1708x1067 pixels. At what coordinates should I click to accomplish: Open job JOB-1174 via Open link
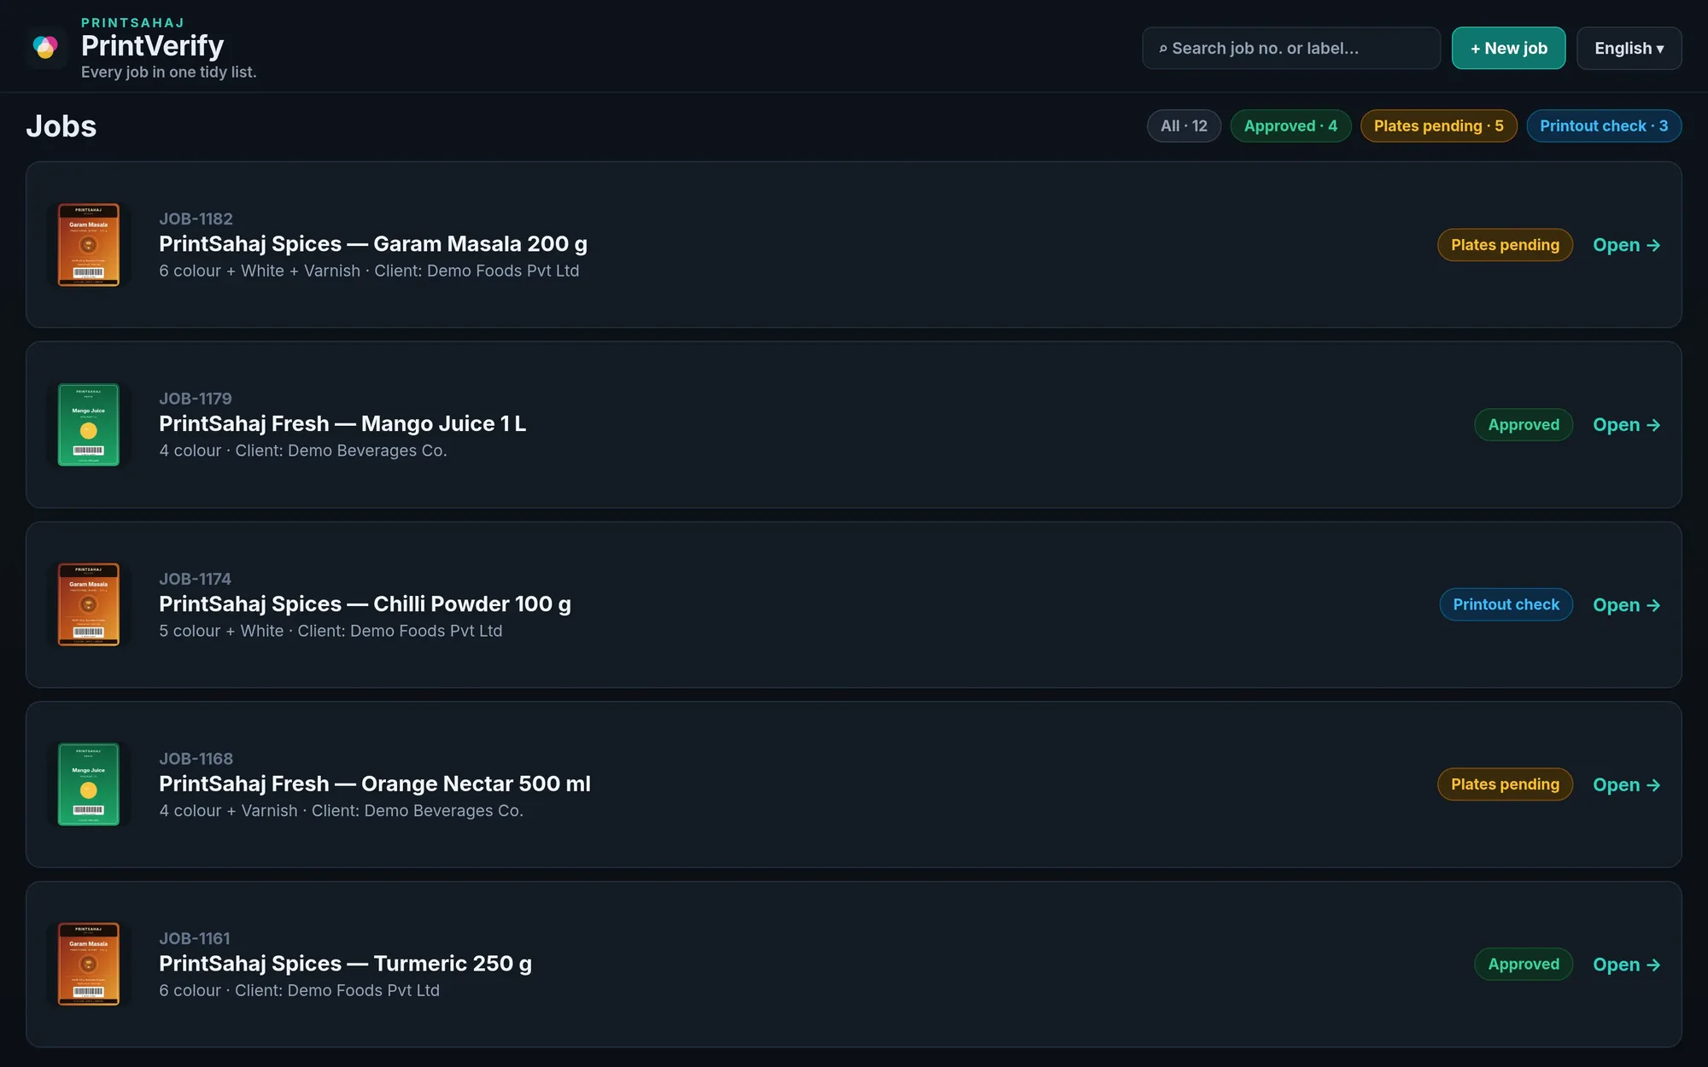coord(1626,604)
